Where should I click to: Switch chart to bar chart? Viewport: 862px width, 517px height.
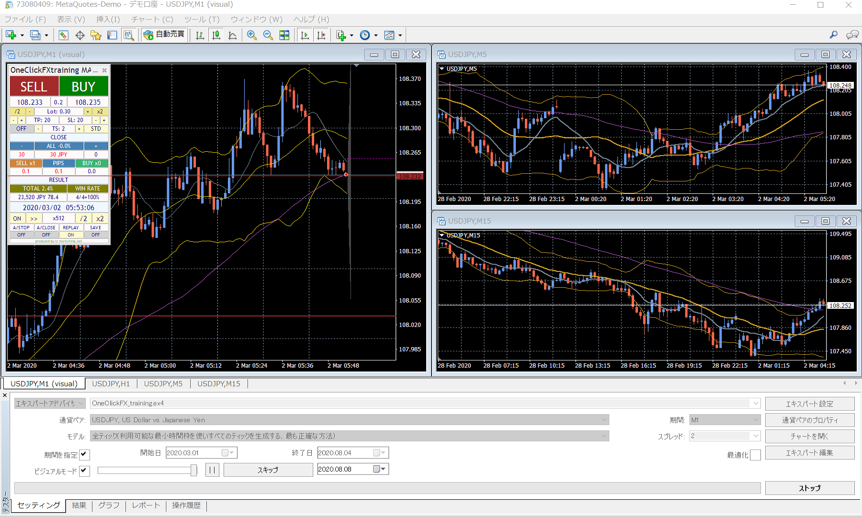pos(200,35)
